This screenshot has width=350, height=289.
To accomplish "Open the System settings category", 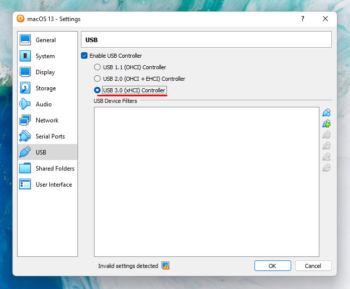I will [47, 56].
